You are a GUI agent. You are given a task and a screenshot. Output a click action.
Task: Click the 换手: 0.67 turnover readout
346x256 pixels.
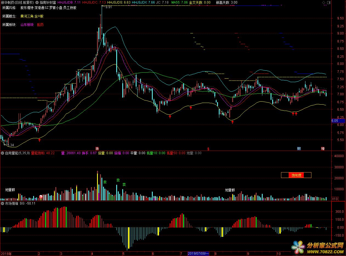tap(89, 153)
